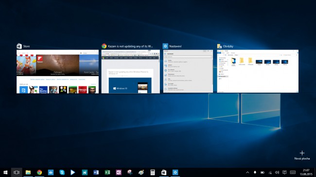
Task: Open the Windows Start menu
Action: [x=5, y=172]
